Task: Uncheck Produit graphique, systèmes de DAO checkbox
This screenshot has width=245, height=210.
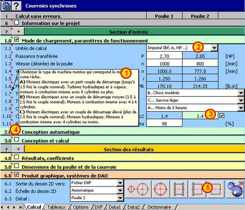Action: [17, 174]
